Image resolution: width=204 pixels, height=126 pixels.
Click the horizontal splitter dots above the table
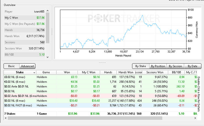point(102,63)
